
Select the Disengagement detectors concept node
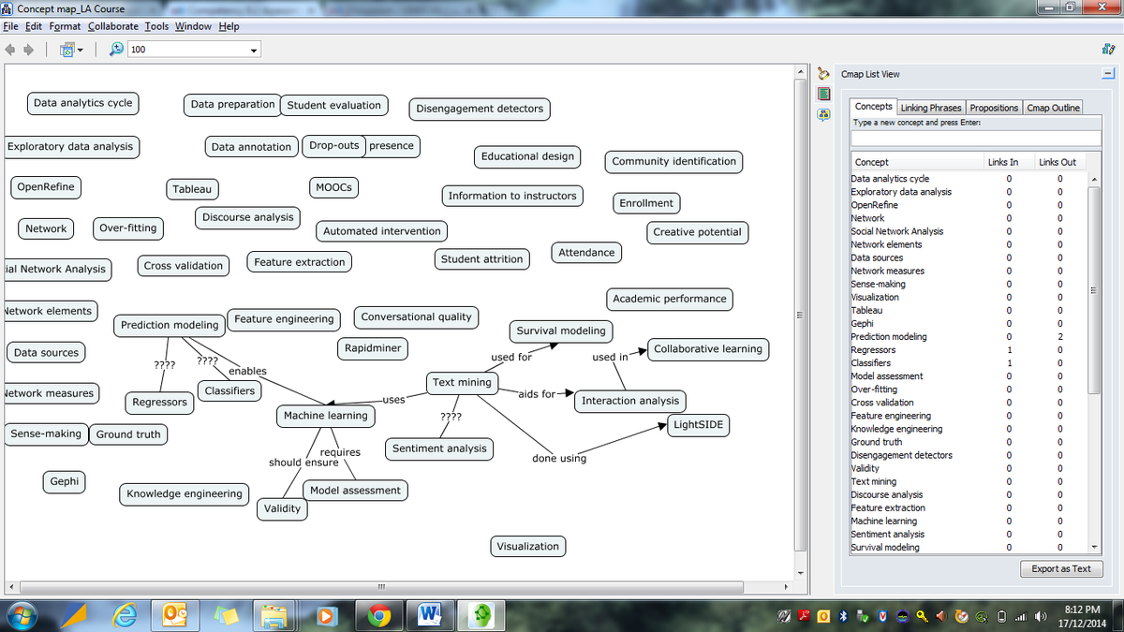[x=480, y=109]
